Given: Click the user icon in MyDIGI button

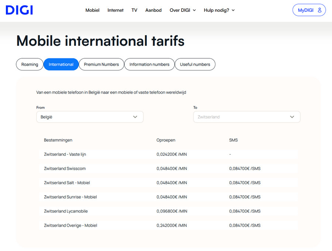Looking at the screenshot, I should [x=319, y=10].
